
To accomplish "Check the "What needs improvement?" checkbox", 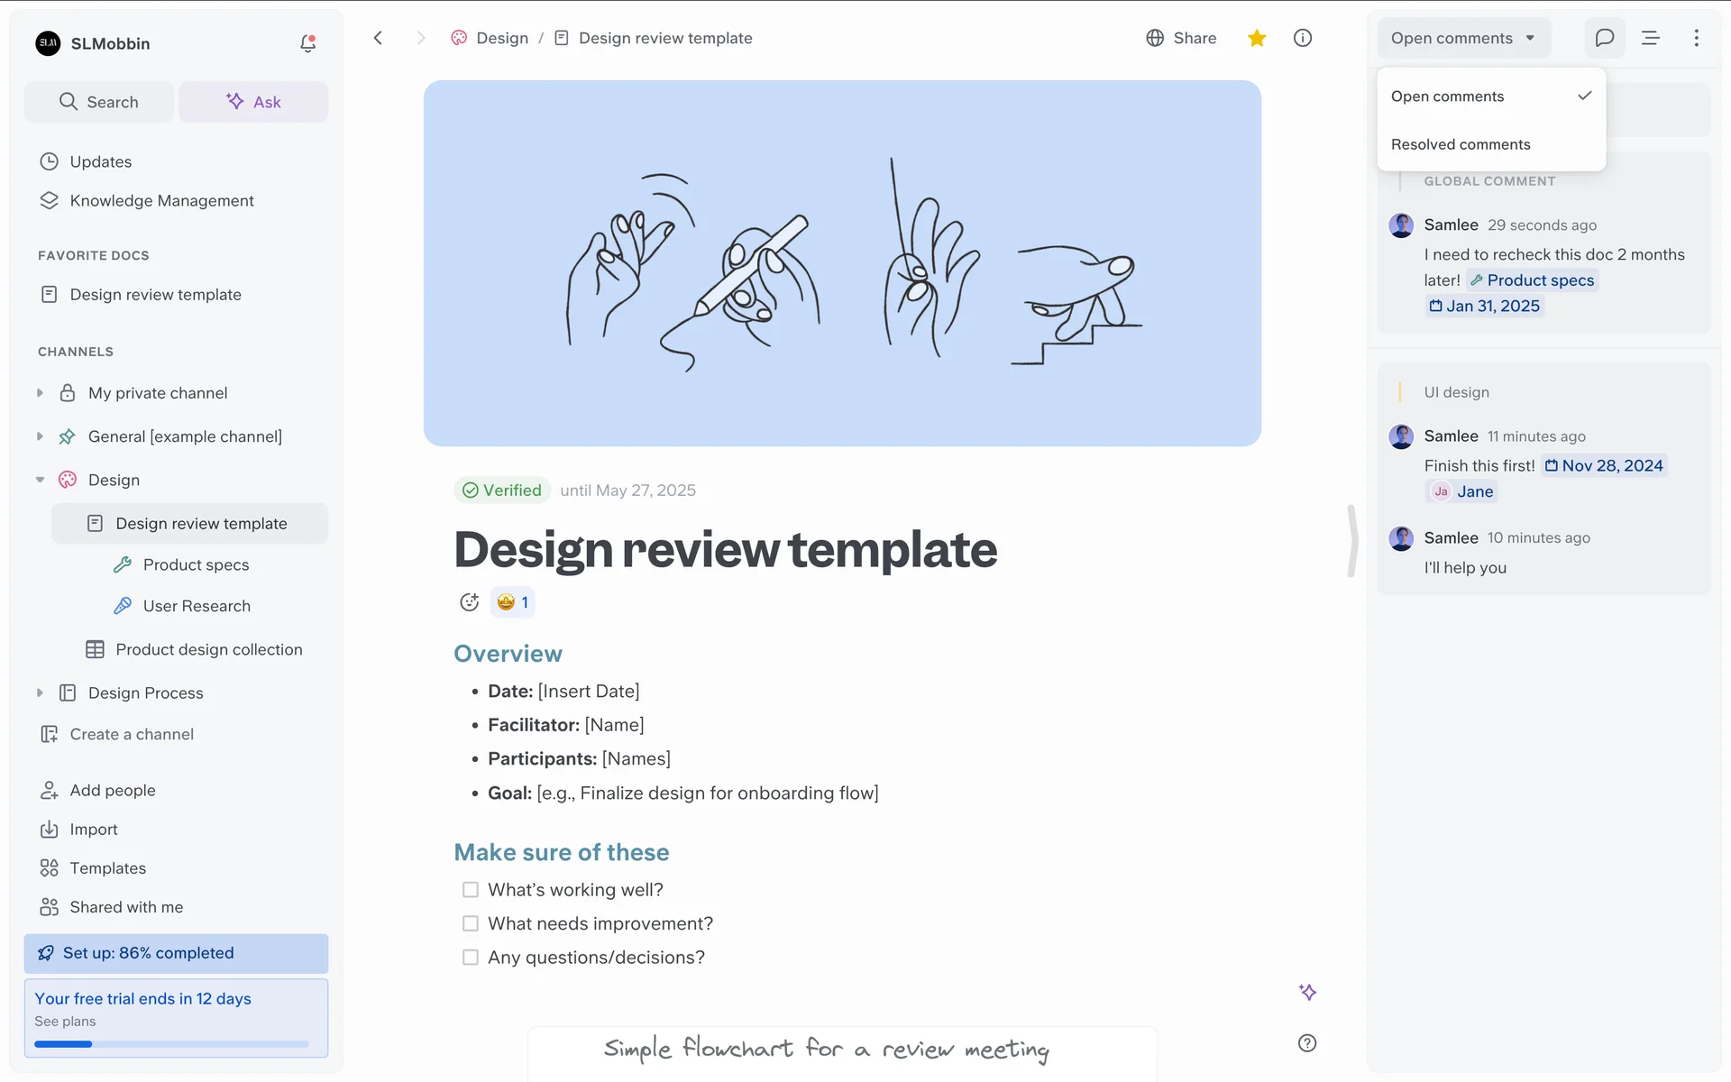I will tap(470, 923).
